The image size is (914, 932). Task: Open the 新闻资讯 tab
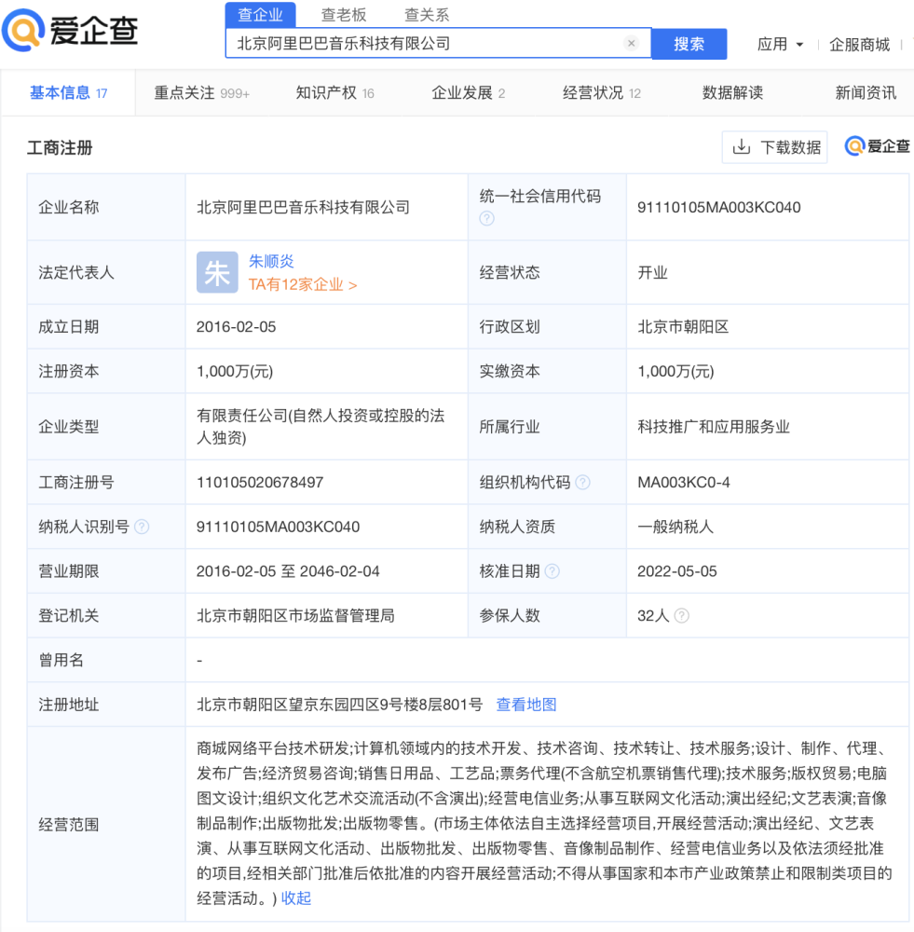point(866,92)
